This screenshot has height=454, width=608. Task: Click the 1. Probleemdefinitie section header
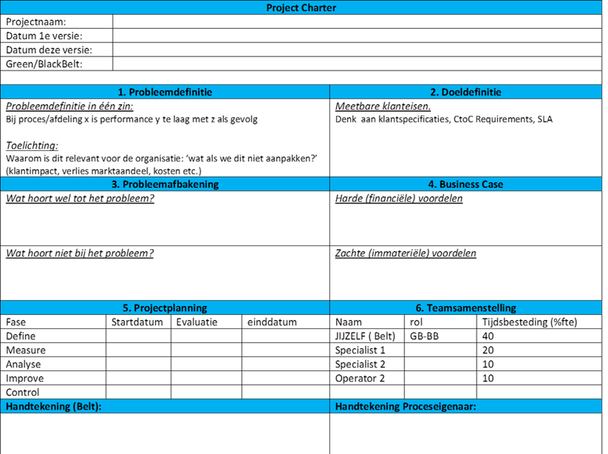coord(165,92)
